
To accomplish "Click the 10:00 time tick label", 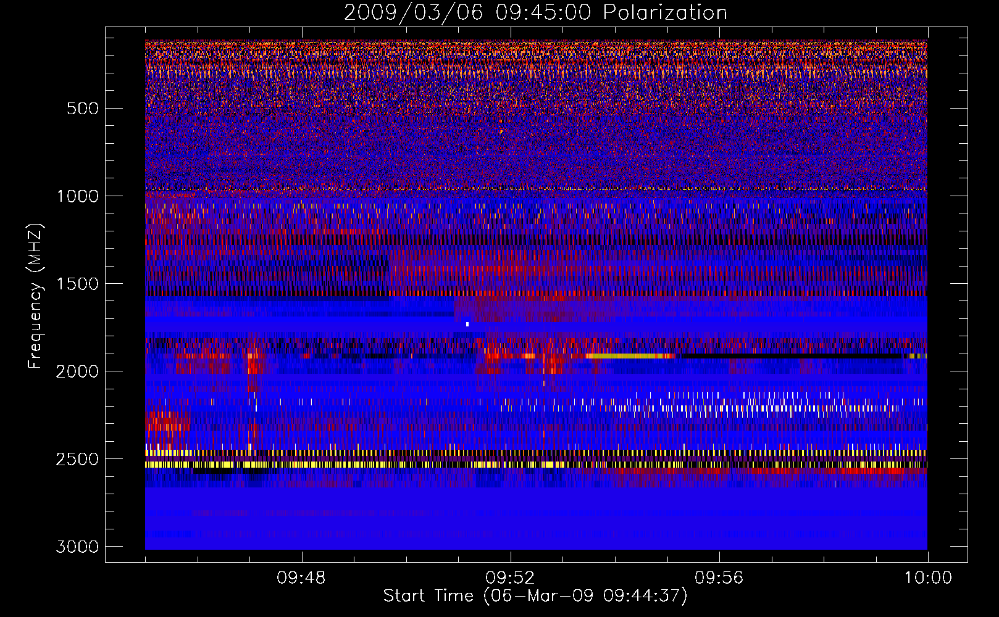I will 928,578.
